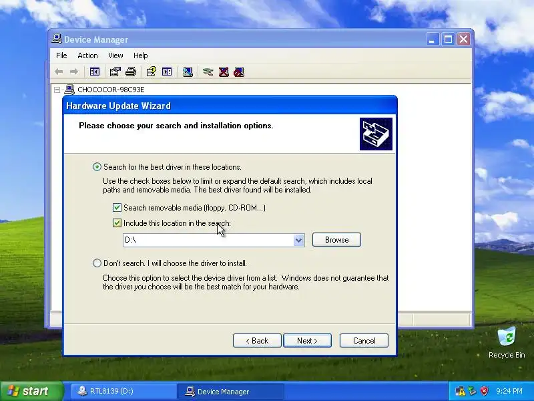Screen dimensions: 534x401
Task: Open the Help menu in Device Manager
Action: point(140,55)
